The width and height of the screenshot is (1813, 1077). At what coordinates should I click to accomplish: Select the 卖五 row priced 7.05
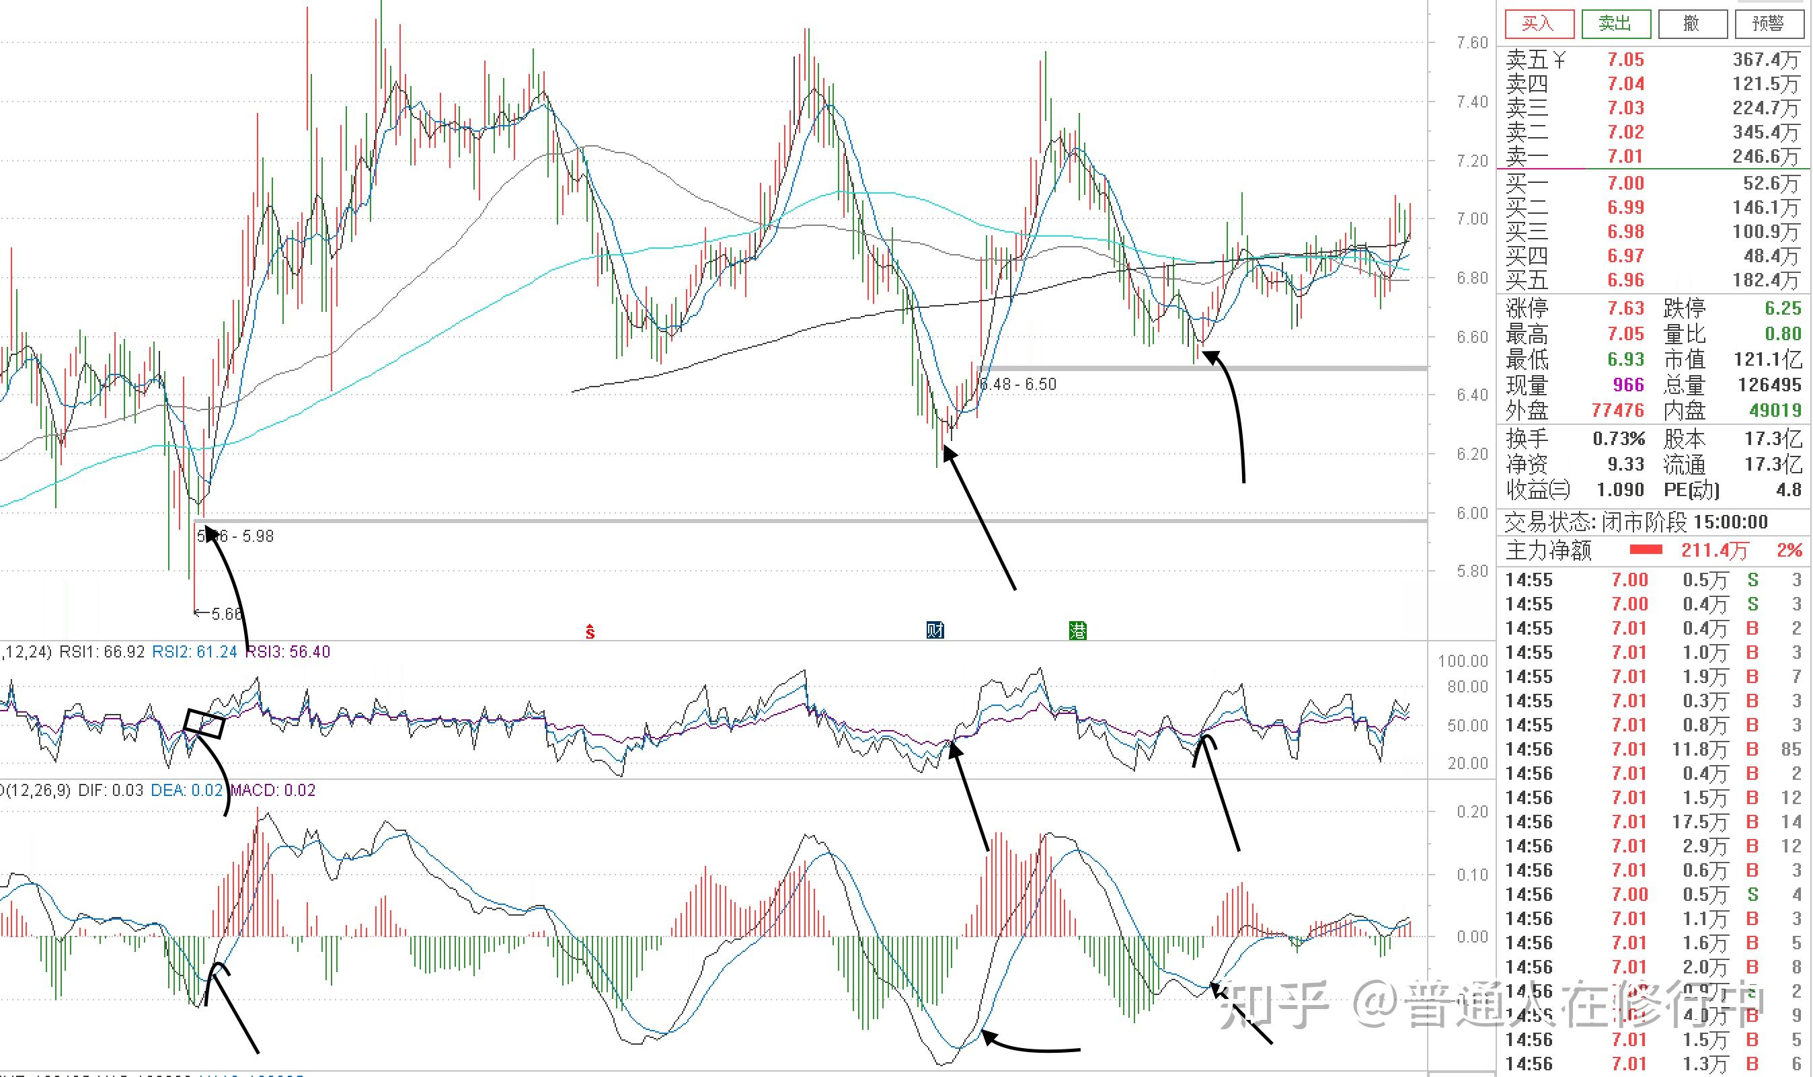(x=1654, y=60)
